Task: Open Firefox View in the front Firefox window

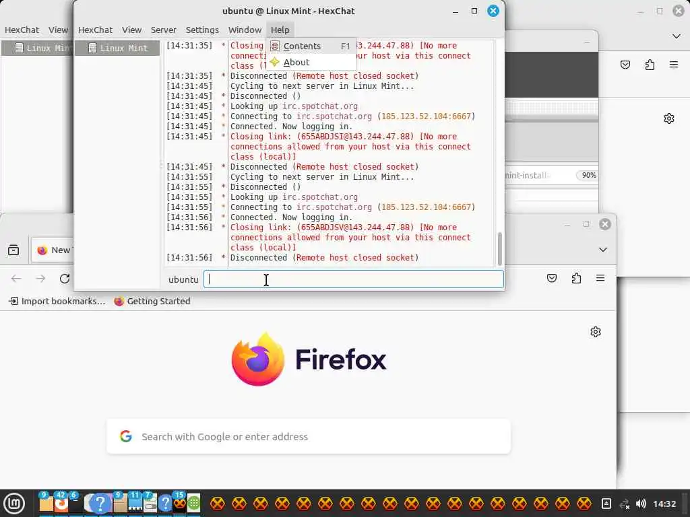Action: [13, 250]
